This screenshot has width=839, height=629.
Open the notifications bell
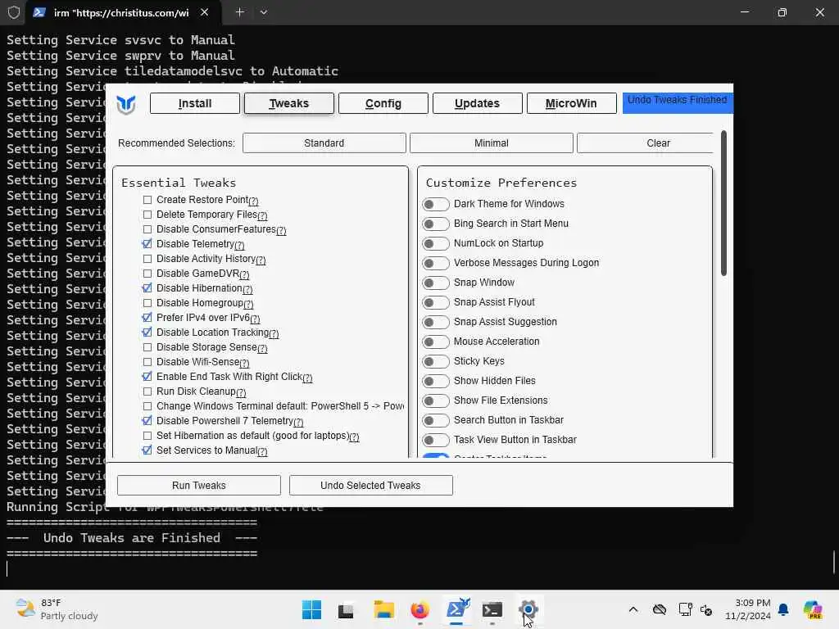click(x=783, y=609)
